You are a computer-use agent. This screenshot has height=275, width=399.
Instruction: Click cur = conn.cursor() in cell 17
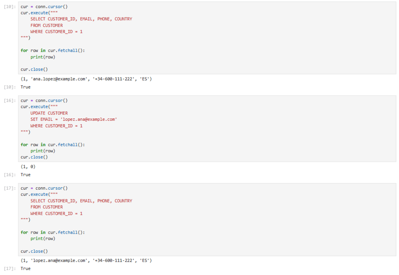[44, 188]
